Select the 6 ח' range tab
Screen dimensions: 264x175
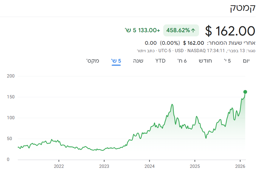182,61
